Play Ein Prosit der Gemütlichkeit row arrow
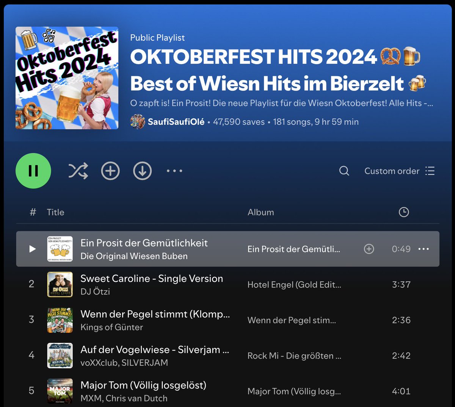 coord(33,249)
